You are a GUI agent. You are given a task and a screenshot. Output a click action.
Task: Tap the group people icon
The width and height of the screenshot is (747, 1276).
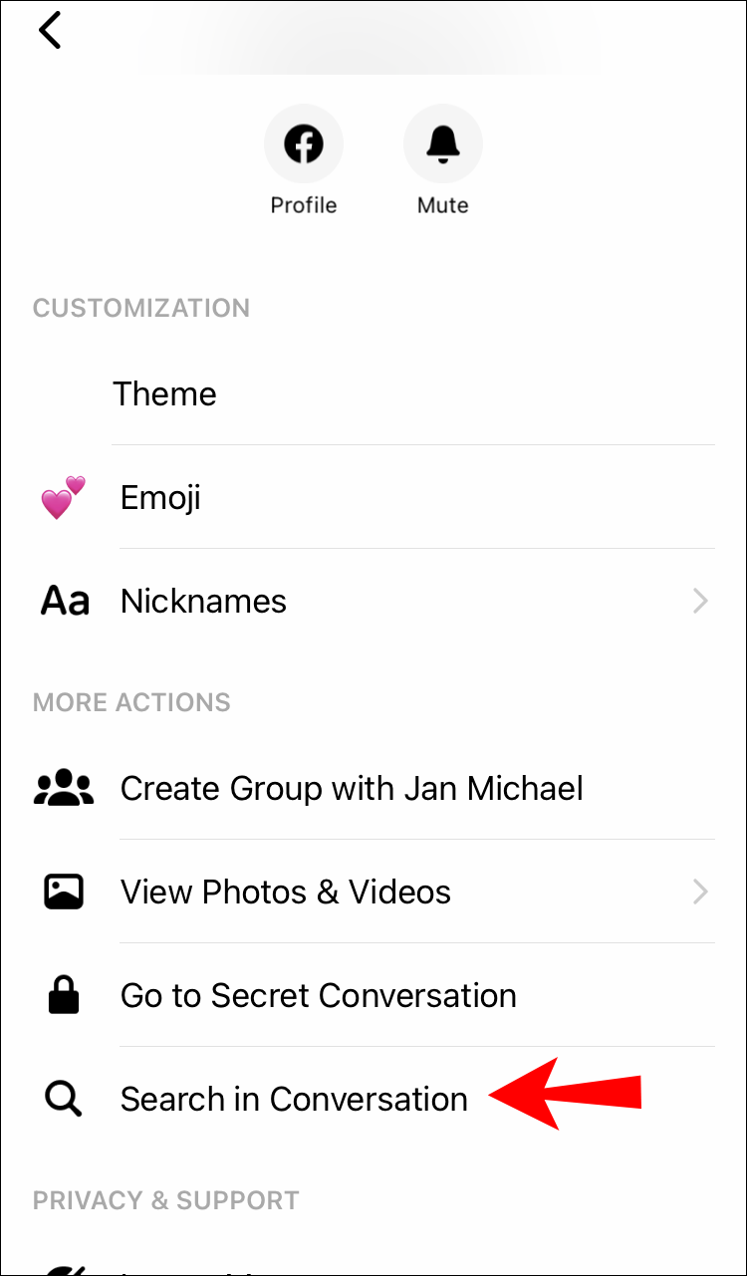(x=64, y=789)
